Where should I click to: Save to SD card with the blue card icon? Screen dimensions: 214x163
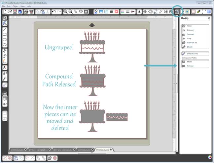click(20, 12)
